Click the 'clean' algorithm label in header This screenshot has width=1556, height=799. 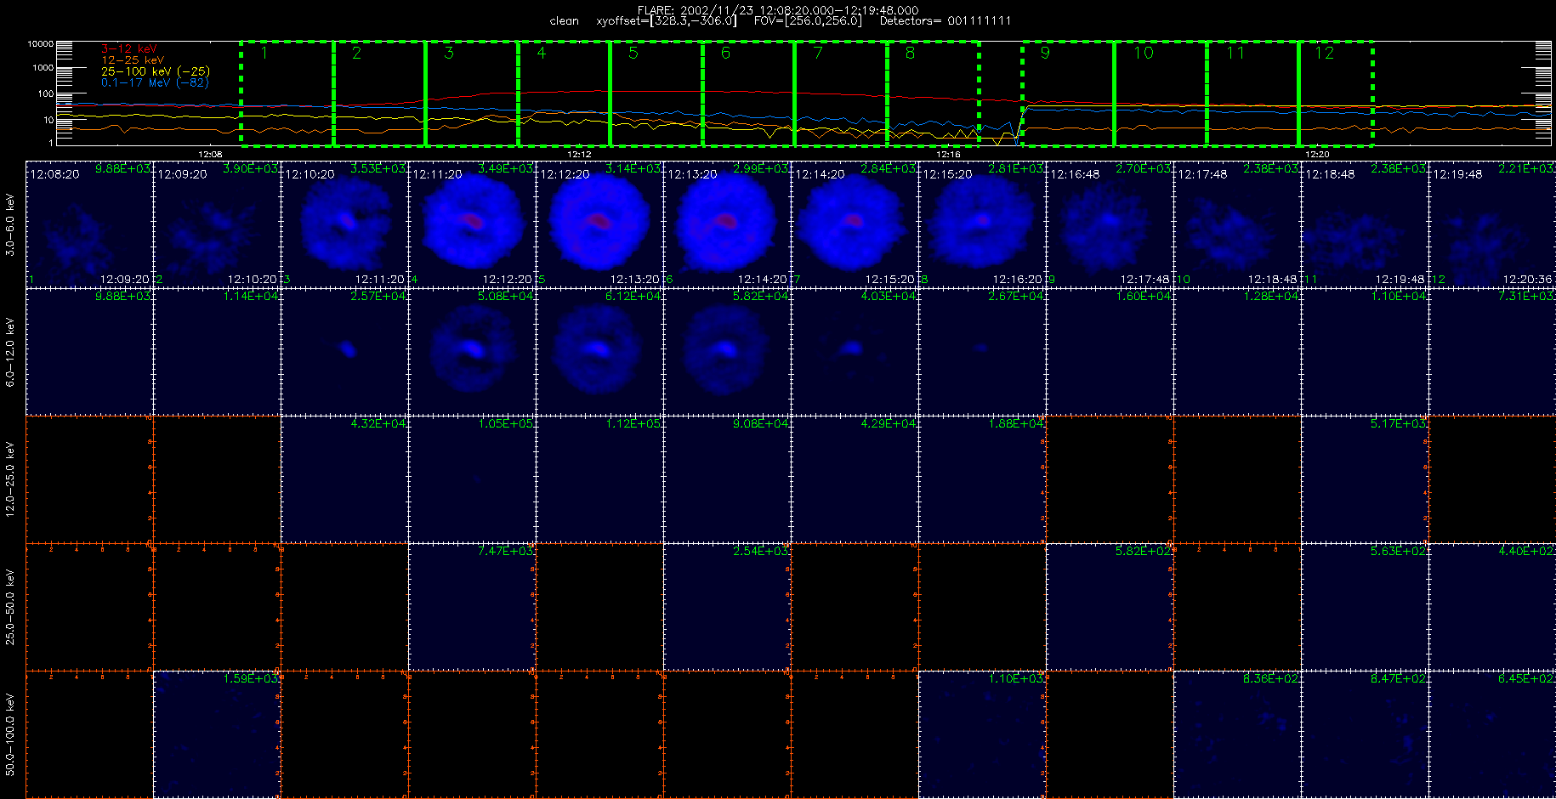(x=565, y=21)
